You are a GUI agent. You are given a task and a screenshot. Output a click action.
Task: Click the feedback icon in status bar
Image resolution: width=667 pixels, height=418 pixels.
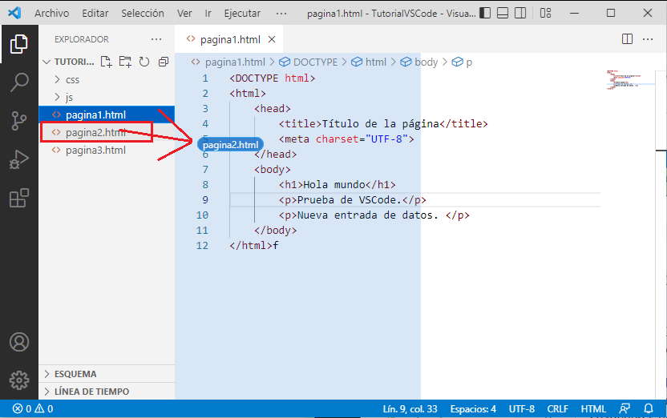tap(625, 408)
